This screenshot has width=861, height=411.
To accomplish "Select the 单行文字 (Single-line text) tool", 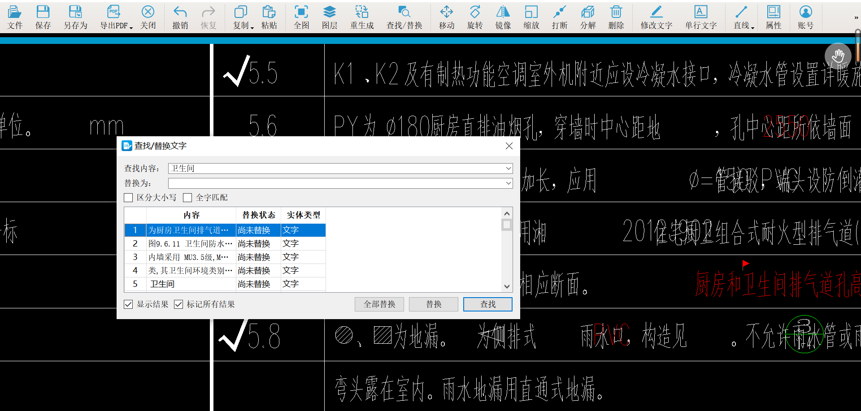I will click(x=701, y=17).
